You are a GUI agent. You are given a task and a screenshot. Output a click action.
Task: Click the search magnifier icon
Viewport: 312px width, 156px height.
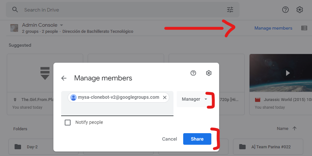click(15, 10)
